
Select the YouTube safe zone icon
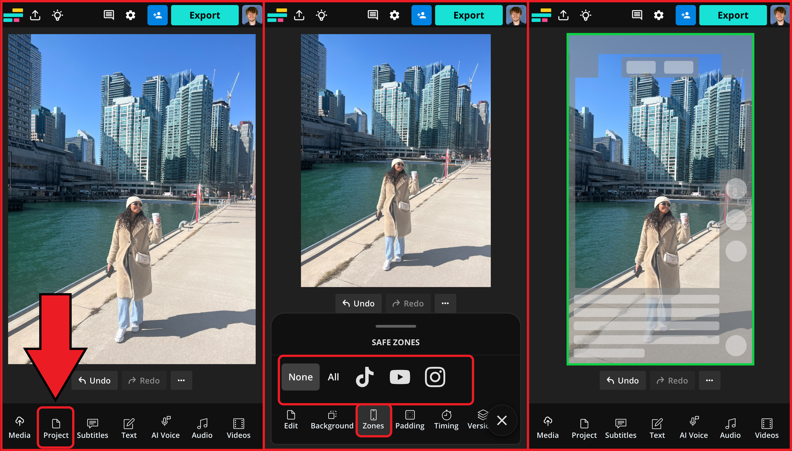(x=400, y=377)
